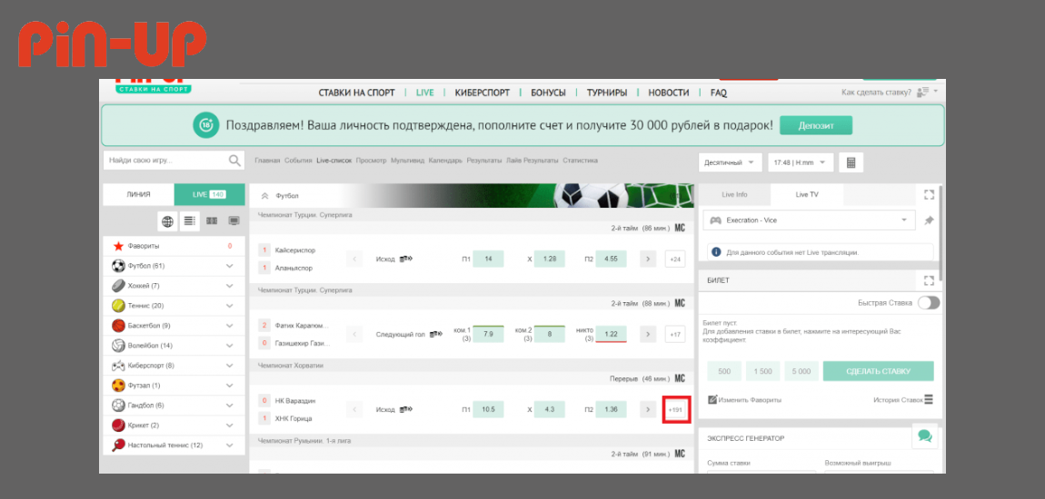
Task: Open +17 more markets for Фатих Карагюм
Action: [675, 334]
